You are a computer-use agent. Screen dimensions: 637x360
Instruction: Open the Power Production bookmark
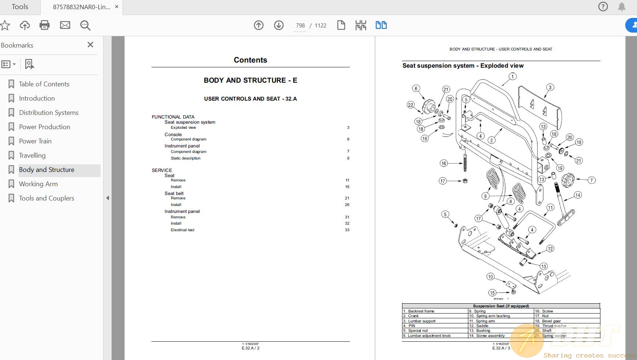tap(44, 127)
